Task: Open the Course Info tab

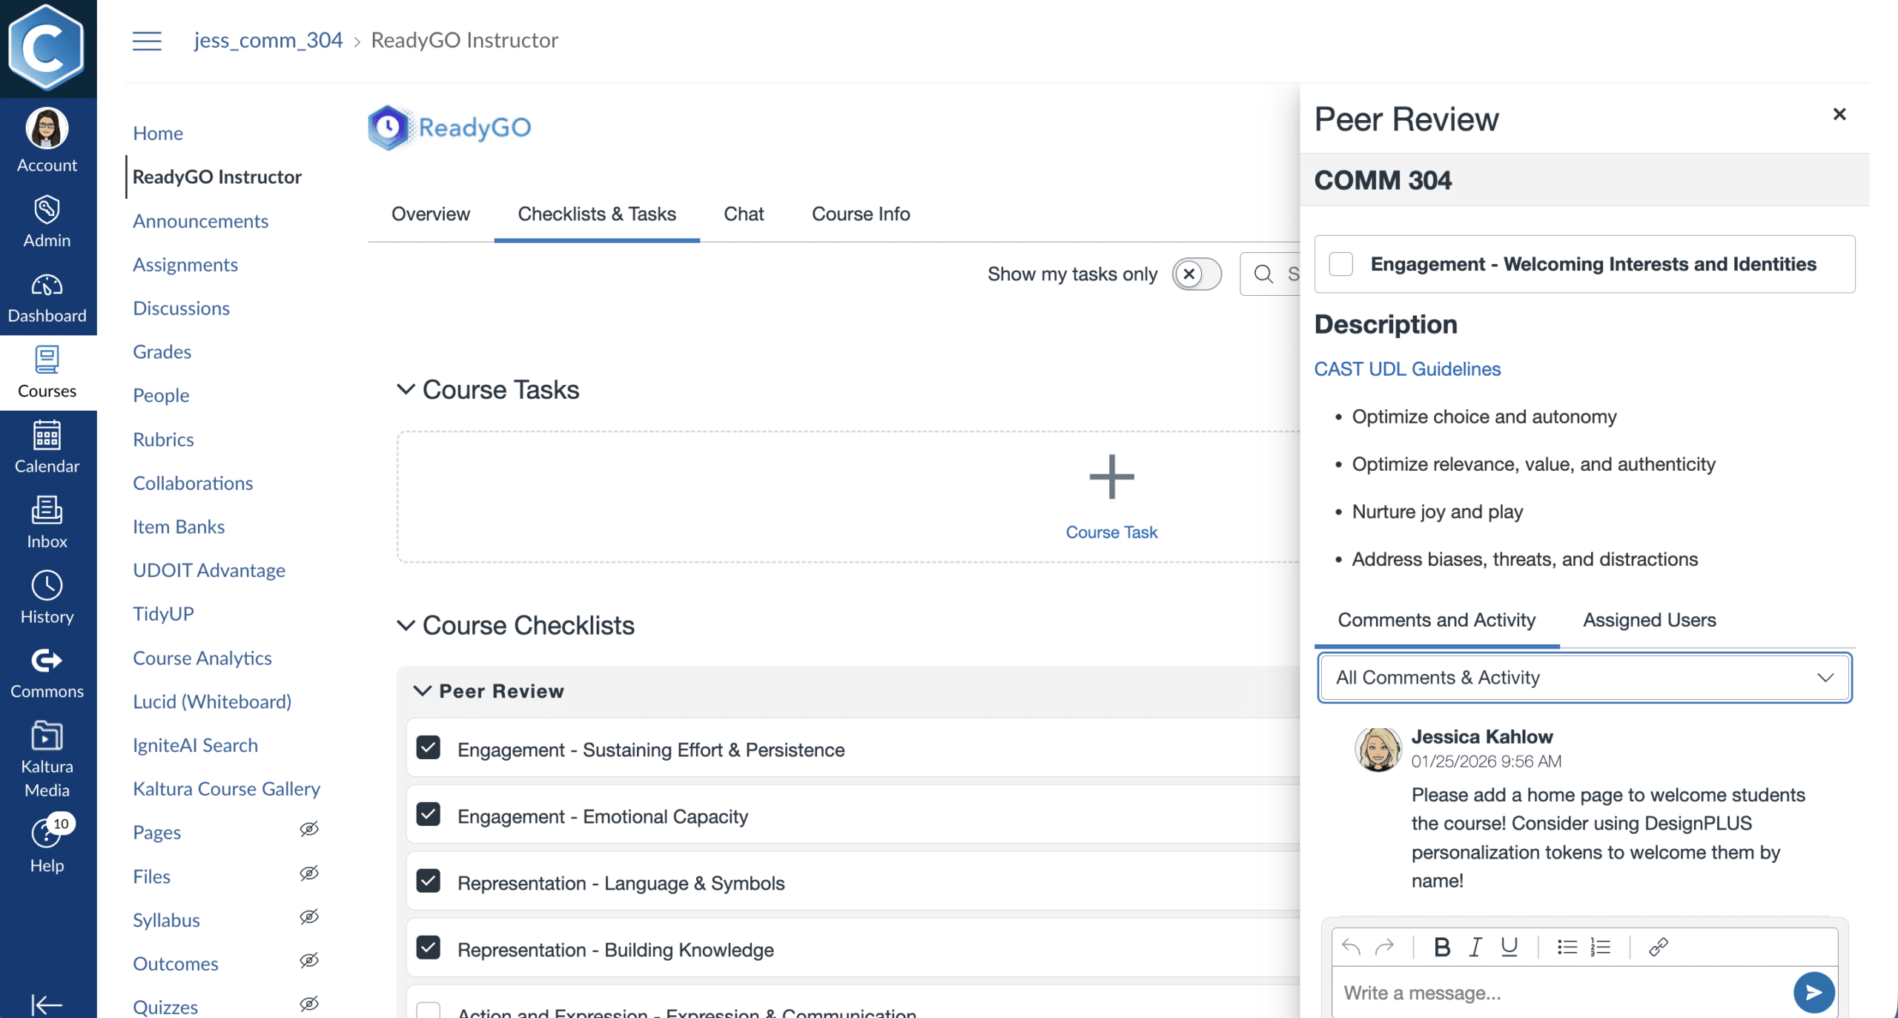Action: click(860, 214)
